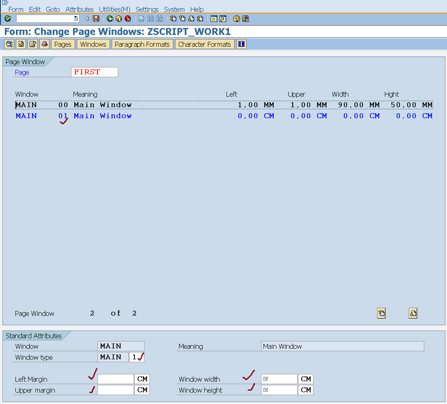Screen dimensions: 447x404
Task: Click the Paragraph Formats button
Action: (x=143, y=44)
